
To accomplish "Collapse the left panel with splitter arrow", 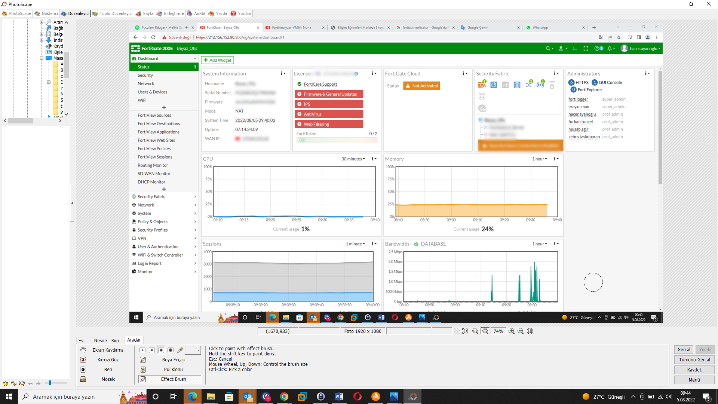I will 72,203.
